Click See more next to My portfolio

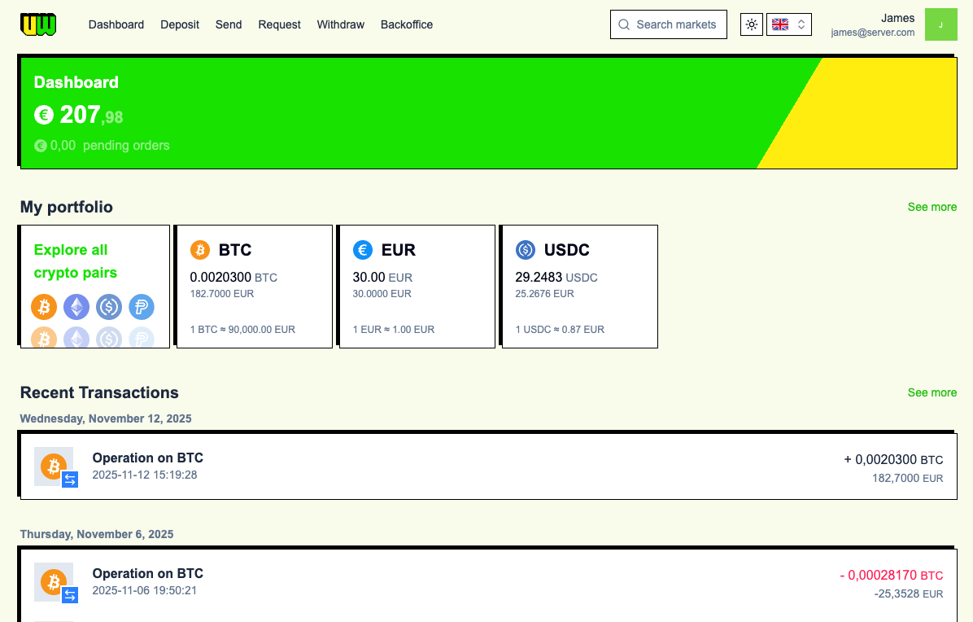coord(932,207)
